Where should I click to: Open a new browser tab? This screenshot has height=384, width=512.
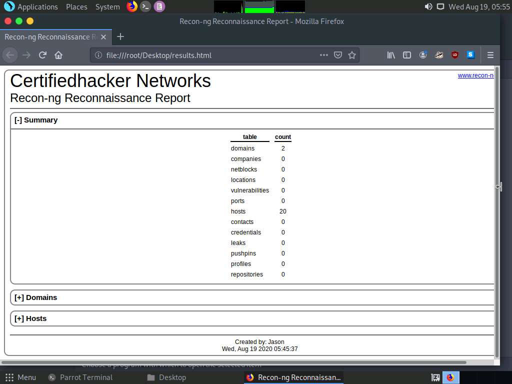click(x=120, y=36)
